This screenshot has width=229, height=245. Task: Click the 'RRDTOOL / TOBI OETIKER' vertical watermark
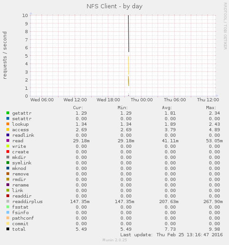pyautogui.click(x=225, y=26)
